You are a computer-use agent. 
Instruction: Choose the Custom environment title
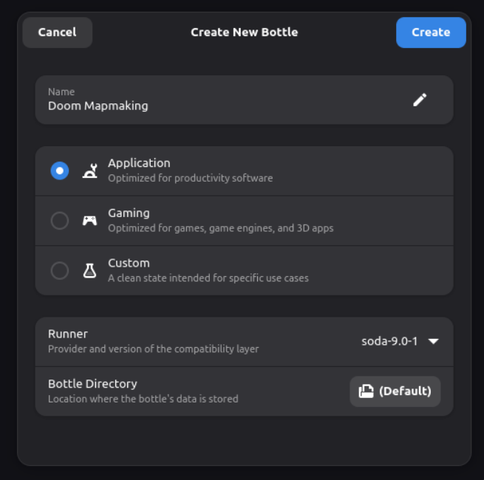coord(129,263)
